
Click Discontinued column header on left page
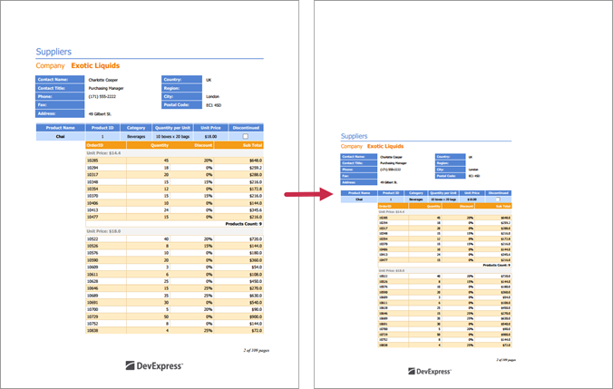coord(246,128)
